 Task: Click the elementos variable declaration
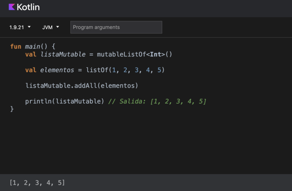click(57, 70)
